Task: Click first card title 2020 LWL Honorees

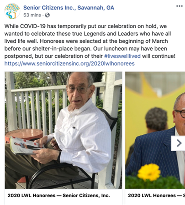Action: pos(59,195)
